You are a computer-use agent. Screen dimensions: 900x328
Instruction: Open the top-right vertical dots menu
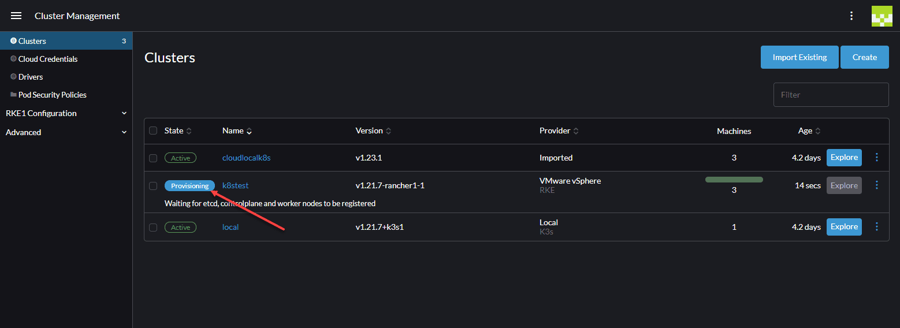pyautogui.click(x=851, y=16)
